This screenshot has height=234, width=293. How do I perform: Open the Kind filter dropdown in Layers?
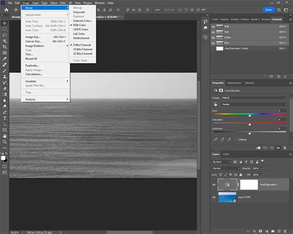(x=221, y=162)
